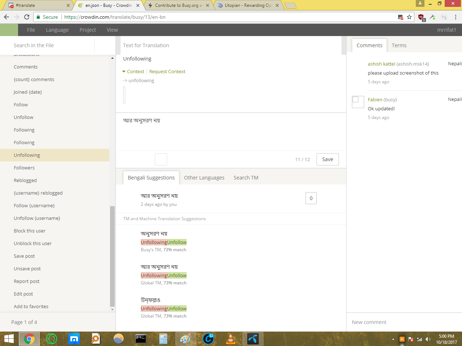Click the Chrome user profile icon
462x346 pixels.
click(420, 3)
